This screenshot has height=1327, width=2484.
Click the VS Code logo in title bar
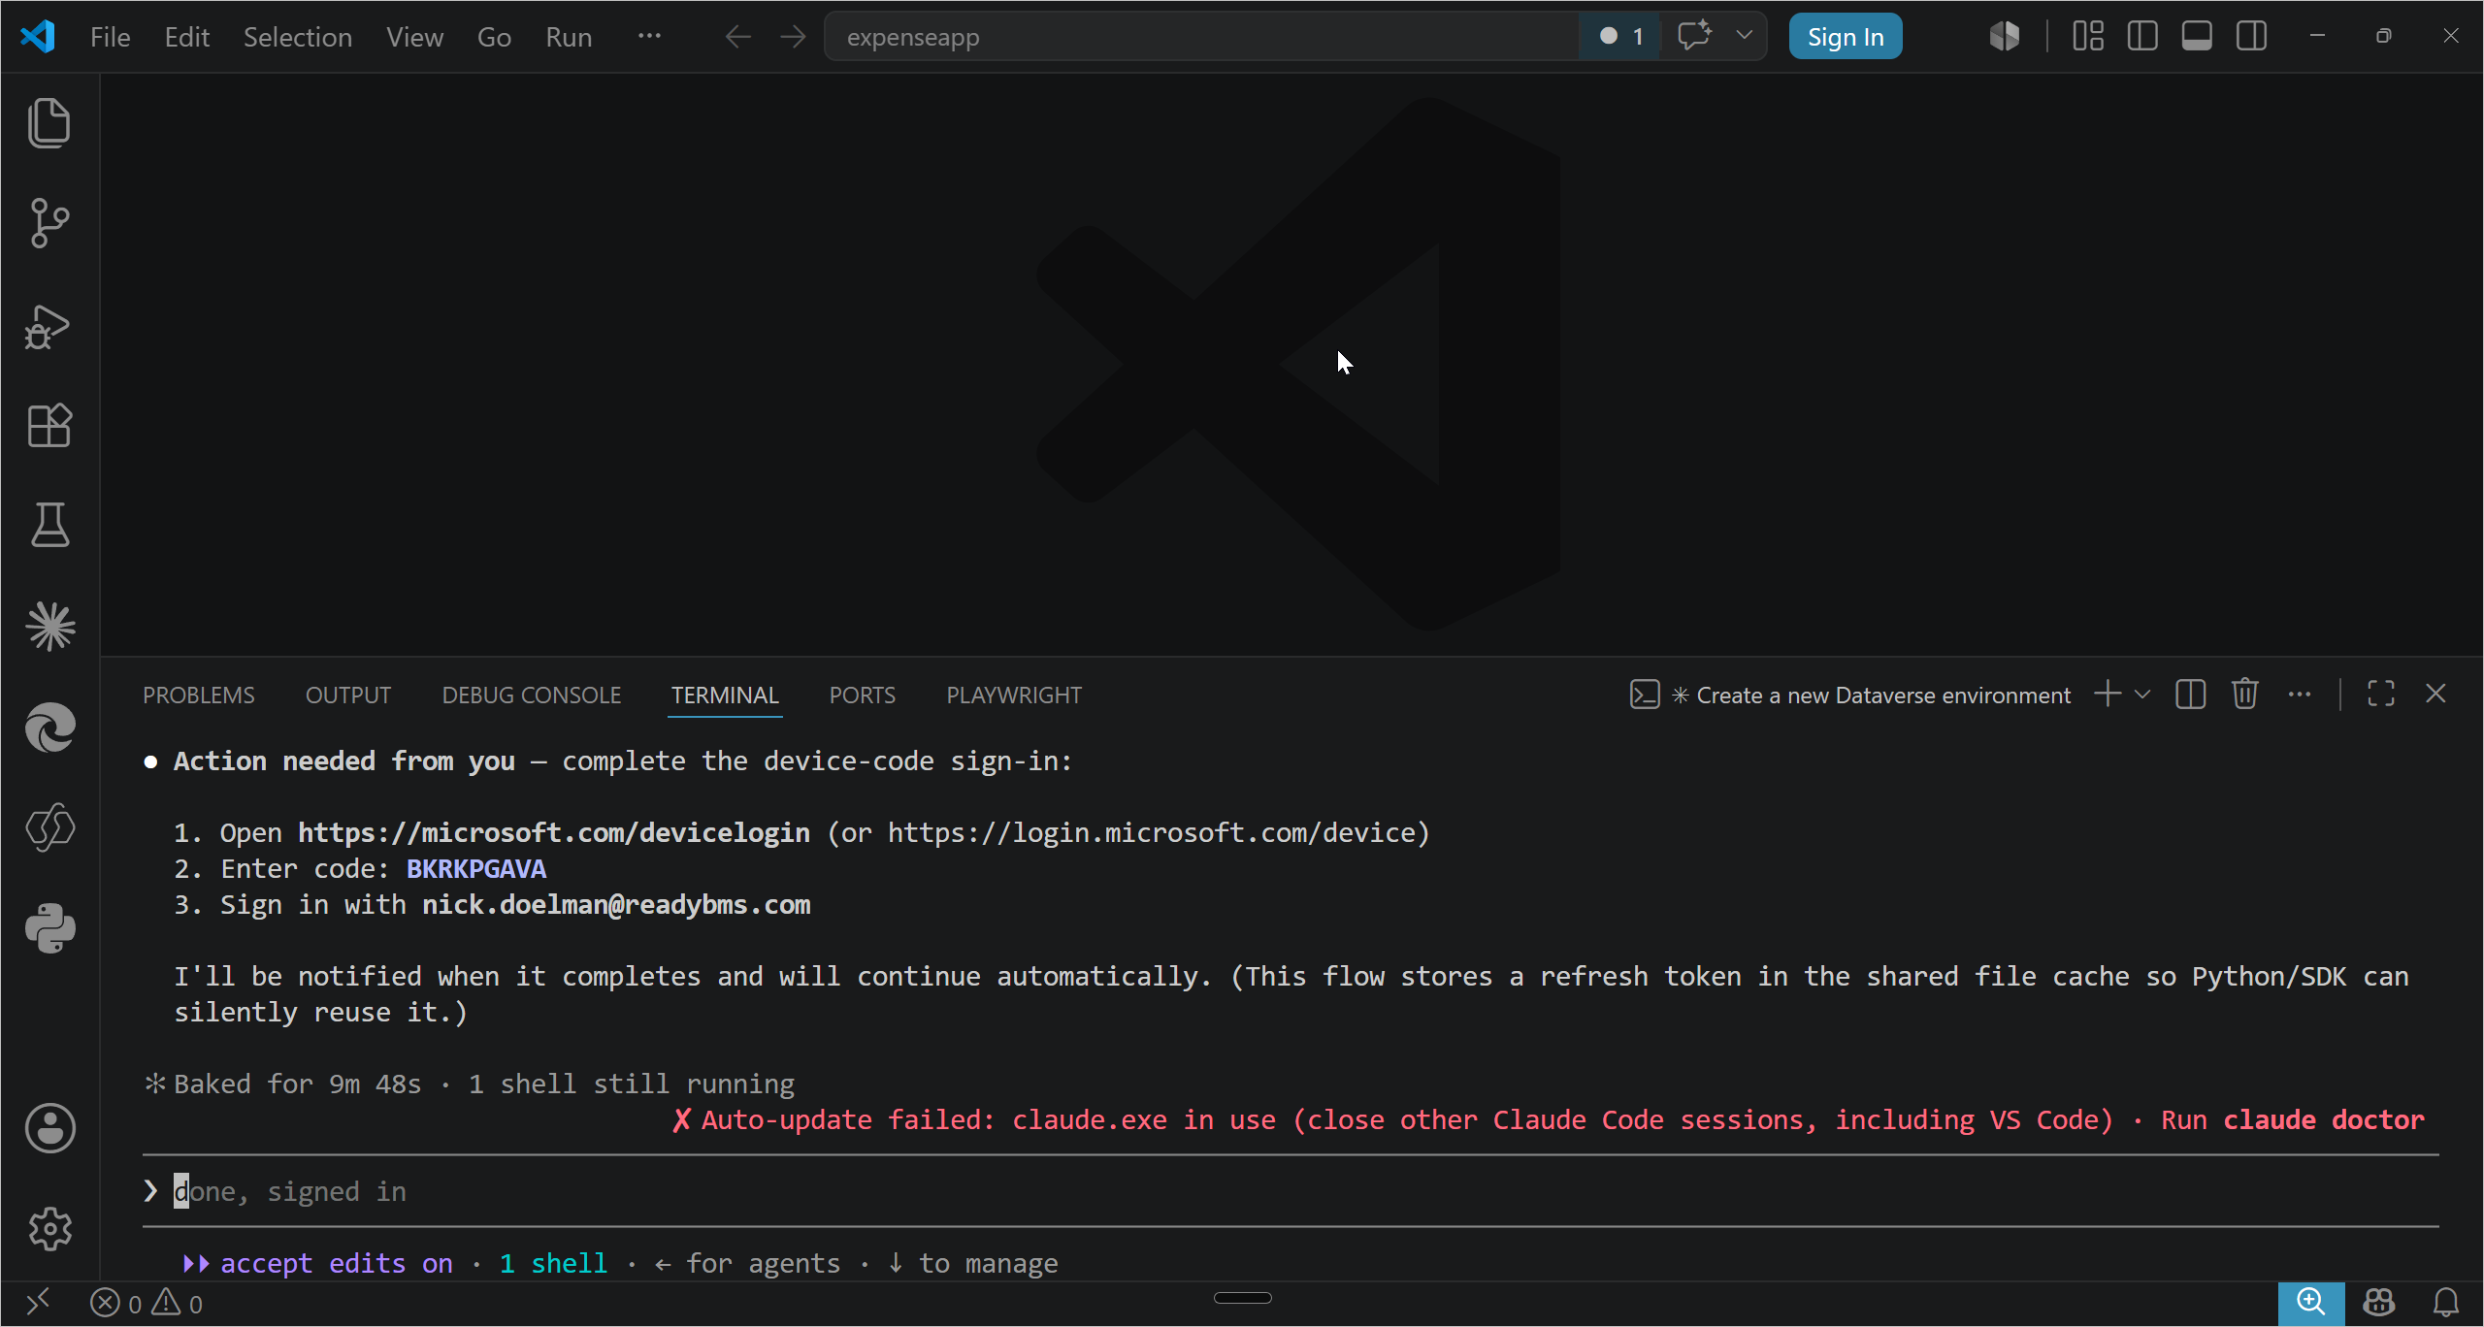(38, 37)
